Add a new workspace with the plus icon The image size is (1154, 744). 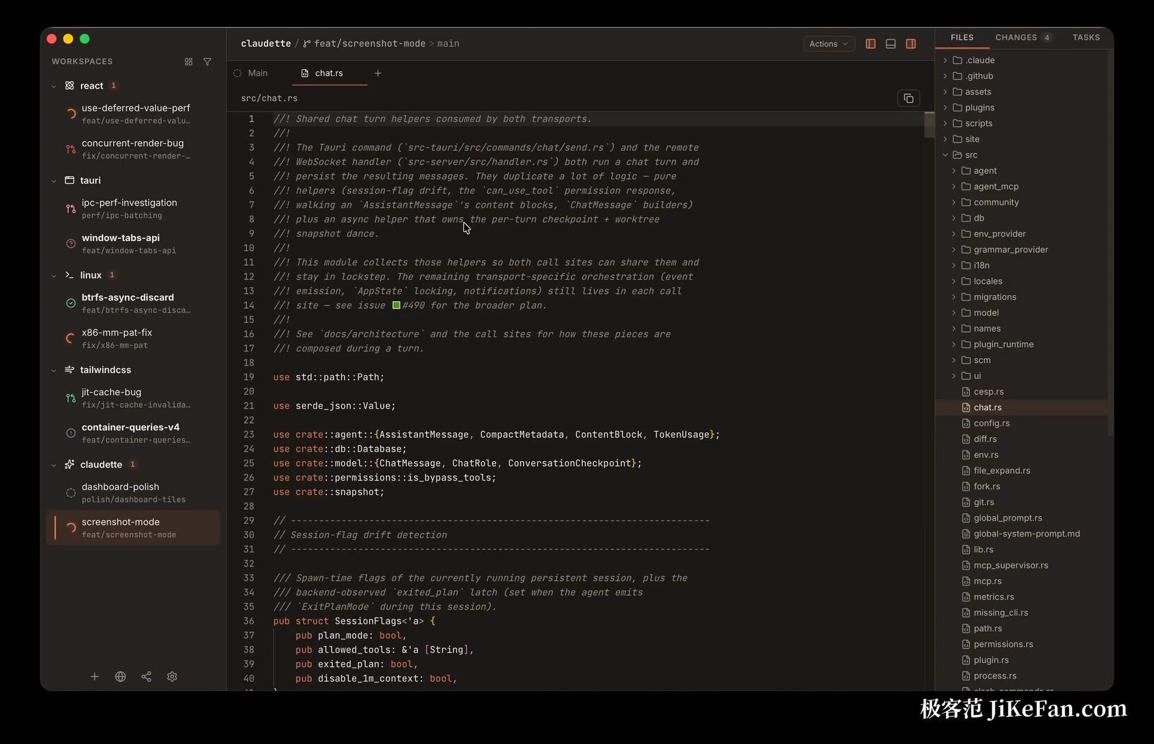point(94,677)
